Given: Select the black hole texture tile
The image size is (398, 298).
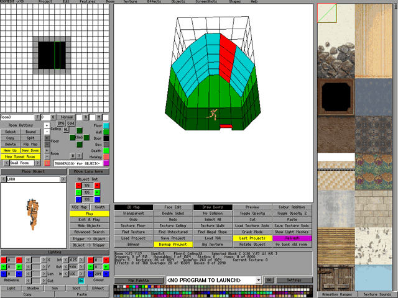Looking at the screenshot, I should 336,95.
